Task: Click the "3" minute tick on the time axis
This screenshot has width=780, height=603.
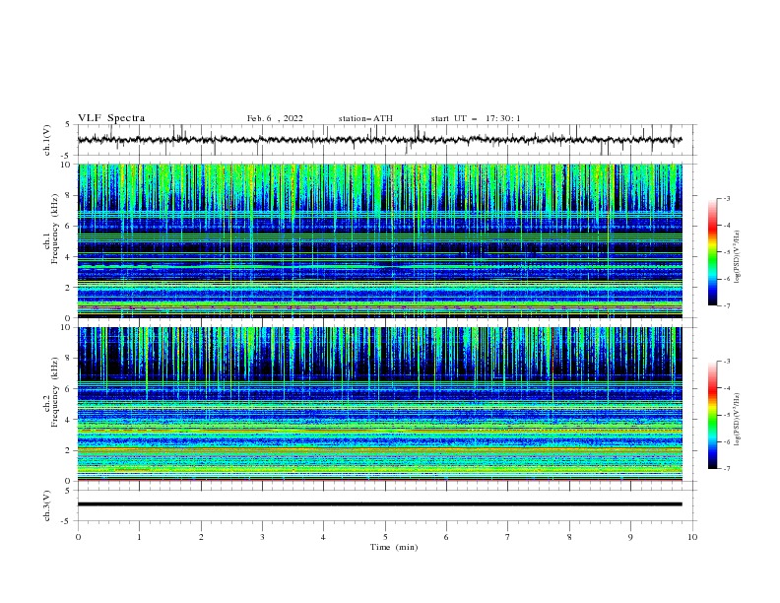Action: pos(262,537)
